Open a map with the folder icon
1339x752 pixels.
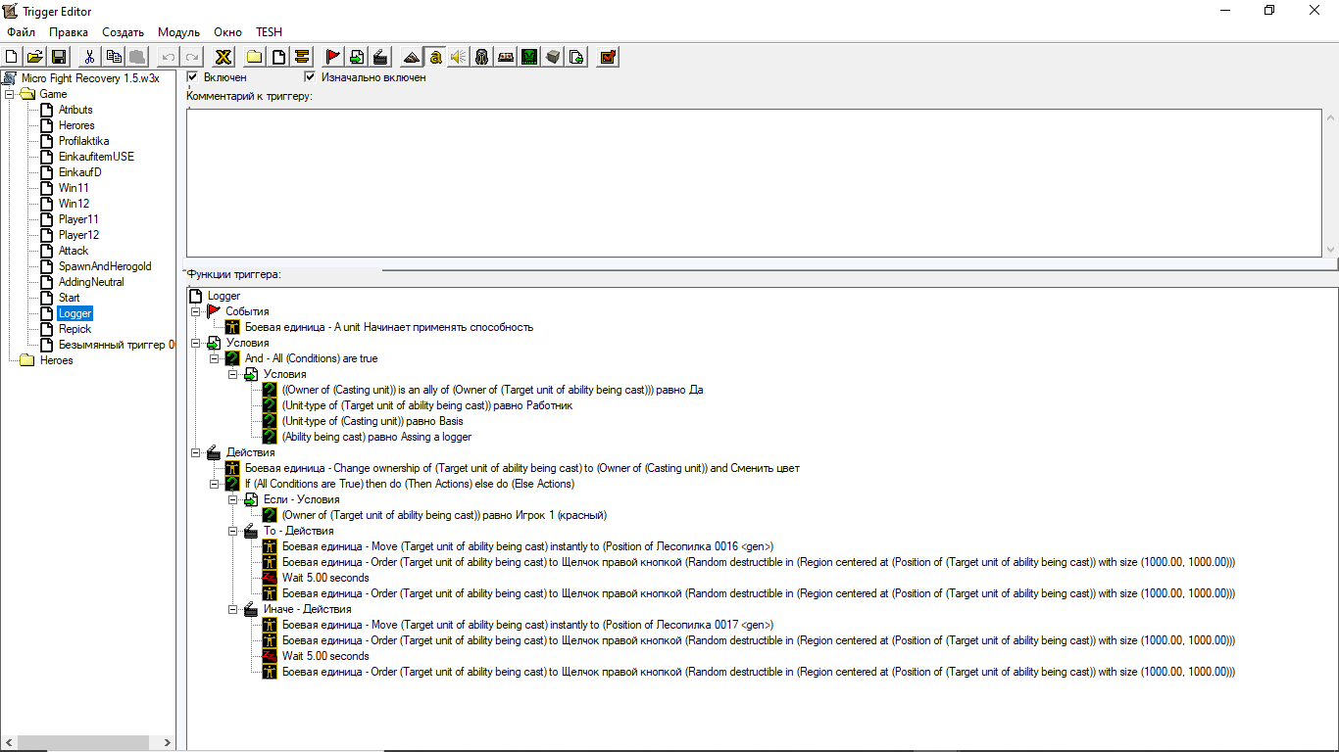[34, 57]
